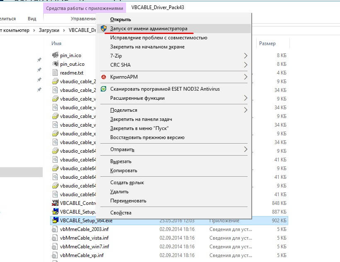This screenshot has width=340, height=262.
Task: Select the file name pin_in.ico
Action: click(x=70, y=55)
